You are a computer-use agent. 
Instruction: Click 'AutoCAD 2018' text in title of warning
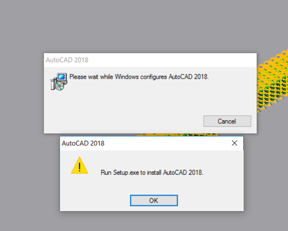click(83, 143)
